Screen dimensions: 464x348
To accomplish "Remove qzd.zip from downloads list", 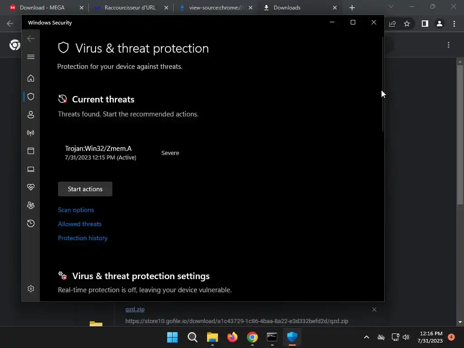I will (374, 309).
